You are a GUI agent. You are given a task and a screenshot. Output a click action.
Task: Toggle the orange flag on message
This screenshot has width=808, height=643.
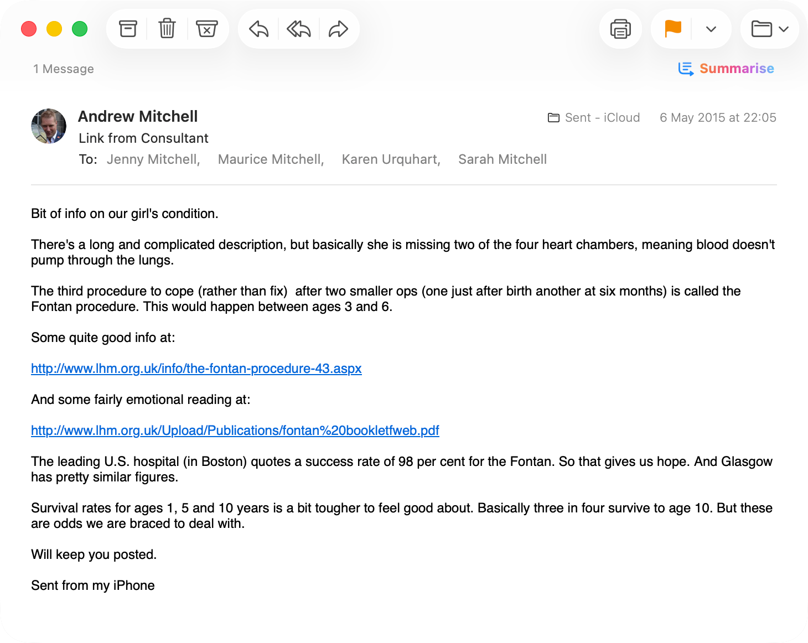(672, 29)
